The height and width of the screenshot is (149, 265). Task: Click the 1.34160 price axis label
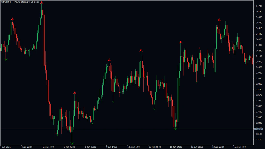(x=258, y=56)
